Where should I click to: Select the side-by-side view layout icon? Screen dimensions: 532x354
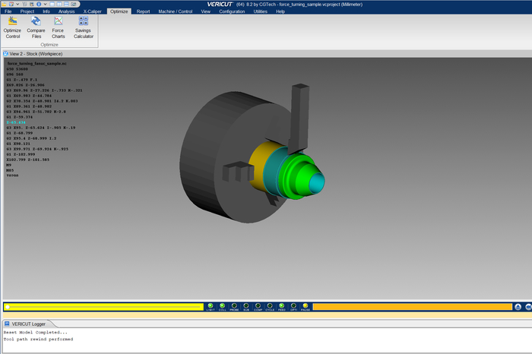[x=59, y=4]
